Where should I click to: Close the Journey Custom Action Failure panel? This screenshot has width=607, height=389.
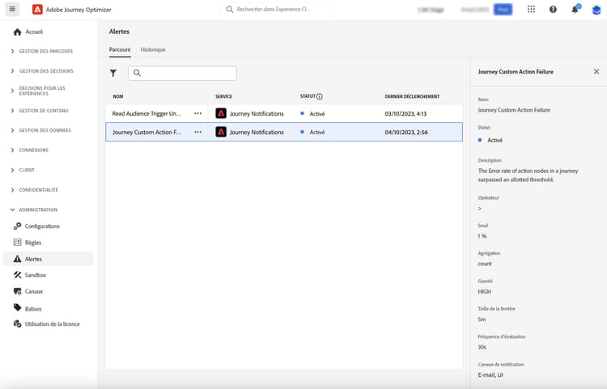[596, 71]
